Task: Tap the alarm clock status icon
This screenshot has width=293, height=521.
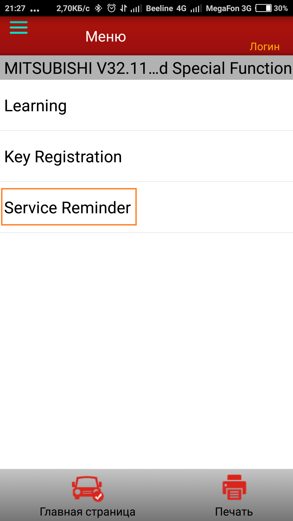Action: click(112, 8)
